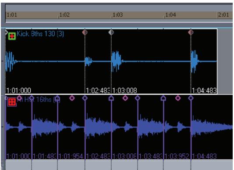Viewport: 234px width, 170px height.
Task: Click the hi-hat waveform after the 1:04:483 marker
Action: click(212, 127)
